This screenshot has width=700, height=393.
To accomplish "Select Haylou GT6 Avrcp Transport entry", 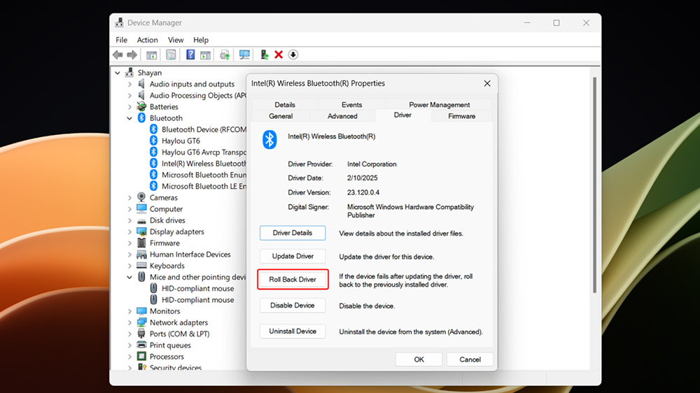I will tap(198, 152).
